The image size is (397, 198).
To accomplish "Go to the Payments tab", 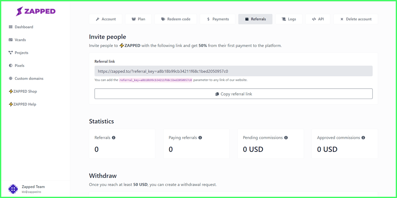I will pos(217,19).
